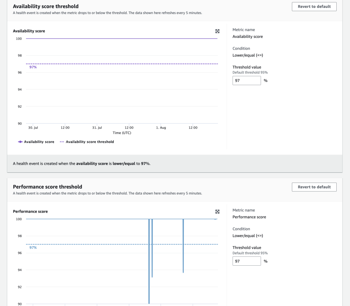
Task: Click the Performance score threshold section heading
Action: pyautogui.click(x=47, y=187)
